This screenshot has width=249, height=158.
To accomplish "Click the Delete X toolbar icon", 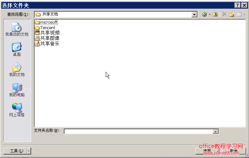I will 224,14.
